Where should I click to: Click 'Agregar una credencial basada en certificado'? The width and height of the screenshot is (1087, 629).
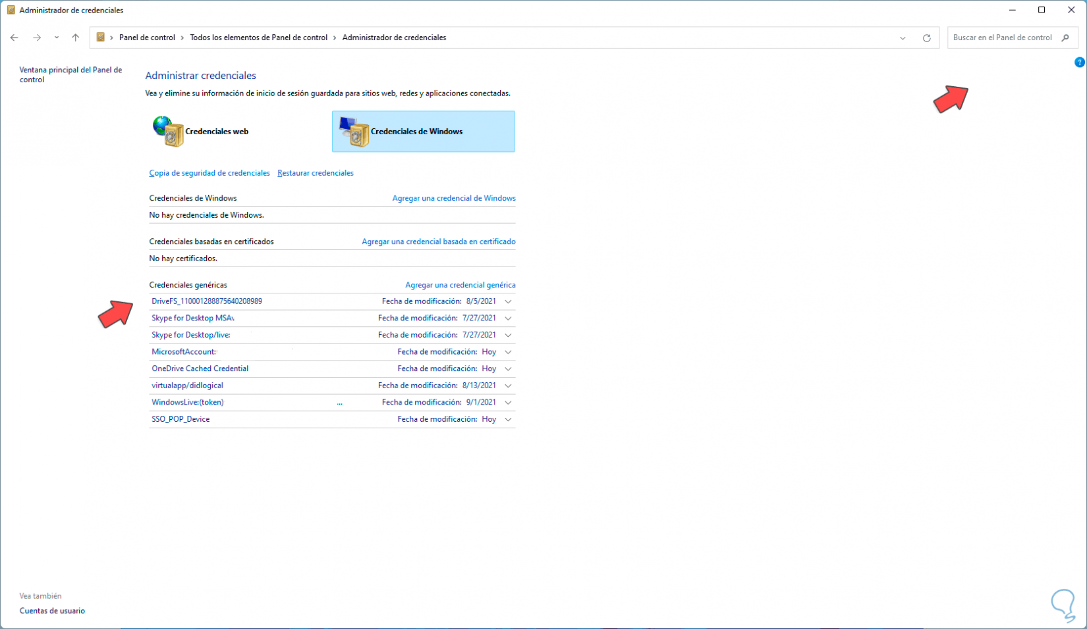click(439, 241)
